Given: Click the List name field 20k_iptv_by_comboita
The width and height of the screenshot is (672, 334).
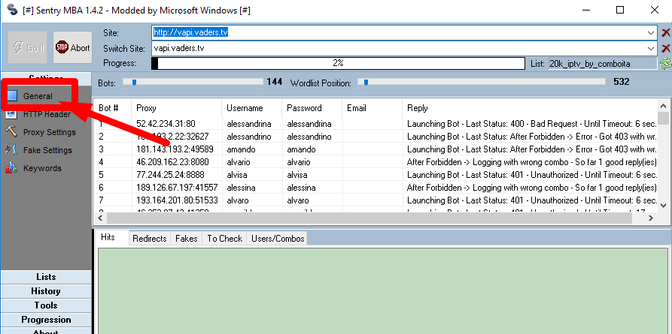Looking at the screenshot, I should coord(602,64).
